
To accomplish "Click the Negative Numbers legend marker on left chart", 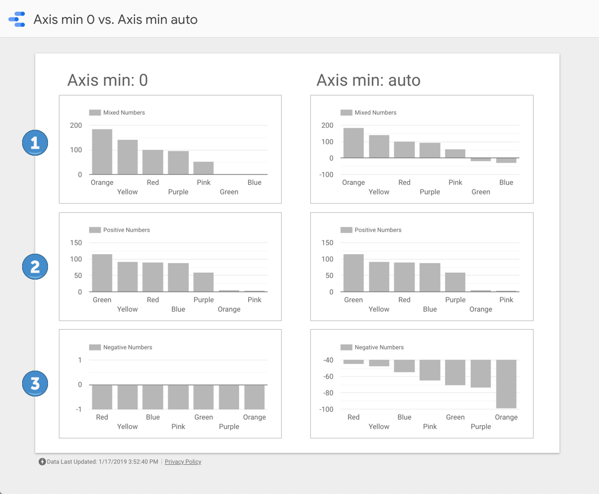I will pyautogui.click(x=95, y=347).
